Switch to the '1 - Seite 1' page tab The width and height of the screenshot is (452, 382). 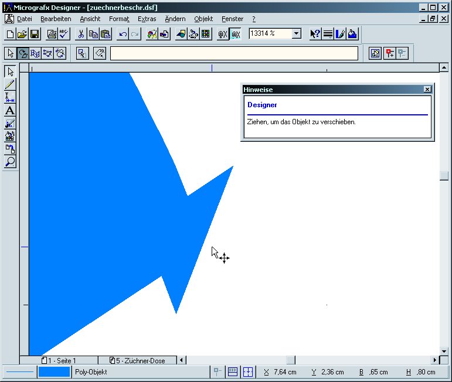point(59,360)
